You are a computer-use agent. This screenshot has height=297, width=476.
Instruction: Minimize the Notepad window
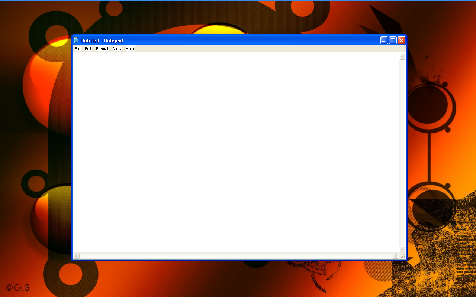(384, 40)
